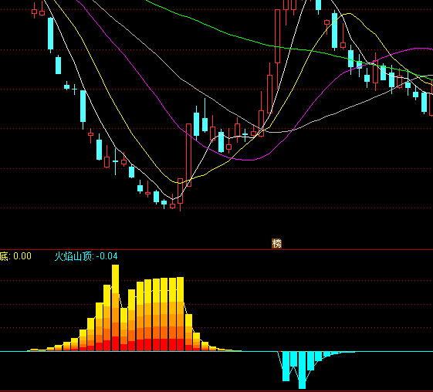433x392 pixels.
Task: Select the deepest cyan negative histogram bar
Action: (302, 370)
